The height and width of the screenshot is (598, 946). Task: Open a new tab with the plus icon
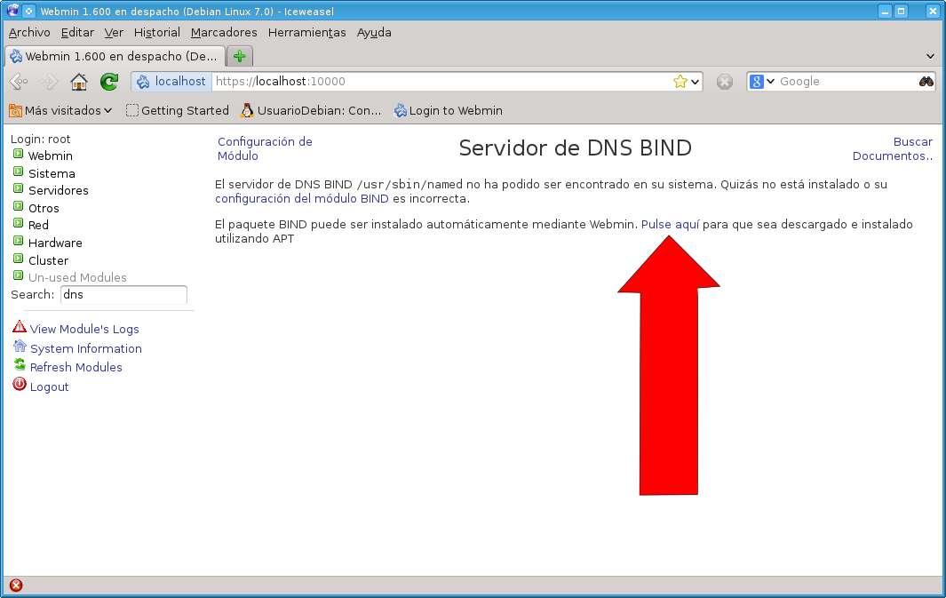click(238, 55)
